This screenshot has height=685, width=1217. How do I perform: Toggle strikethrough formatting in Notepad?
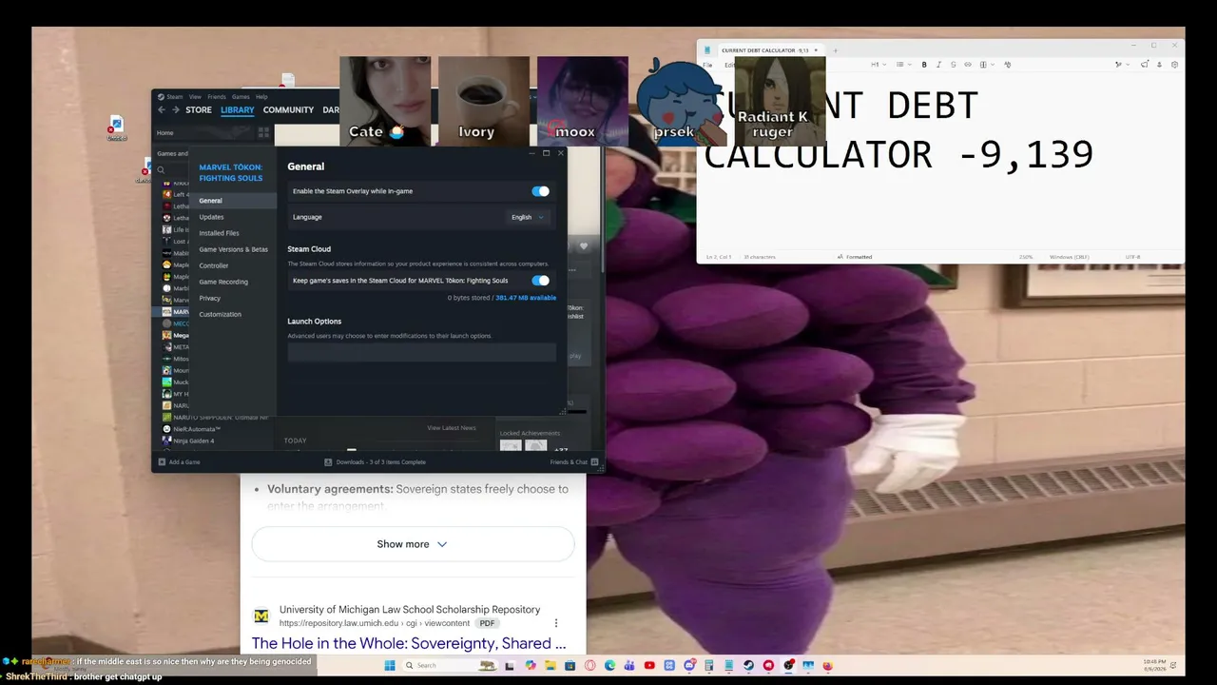click(x=953, y=65)
